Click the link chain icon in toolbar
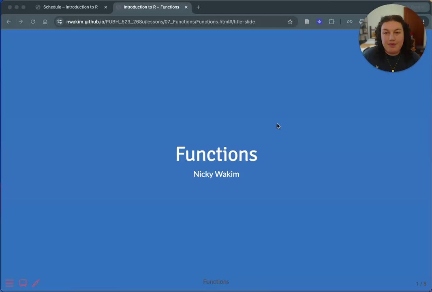This screenshot has height=292, width=432. click(350, 22)
